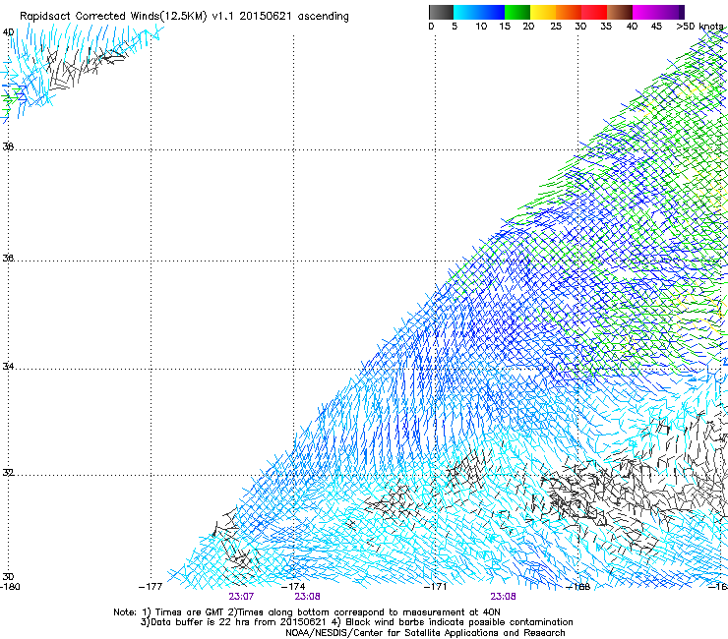Click the longitude label '-177' on the bottom axis
The height and width of the screenshot is (639, 728).
(x=151, y=587)
